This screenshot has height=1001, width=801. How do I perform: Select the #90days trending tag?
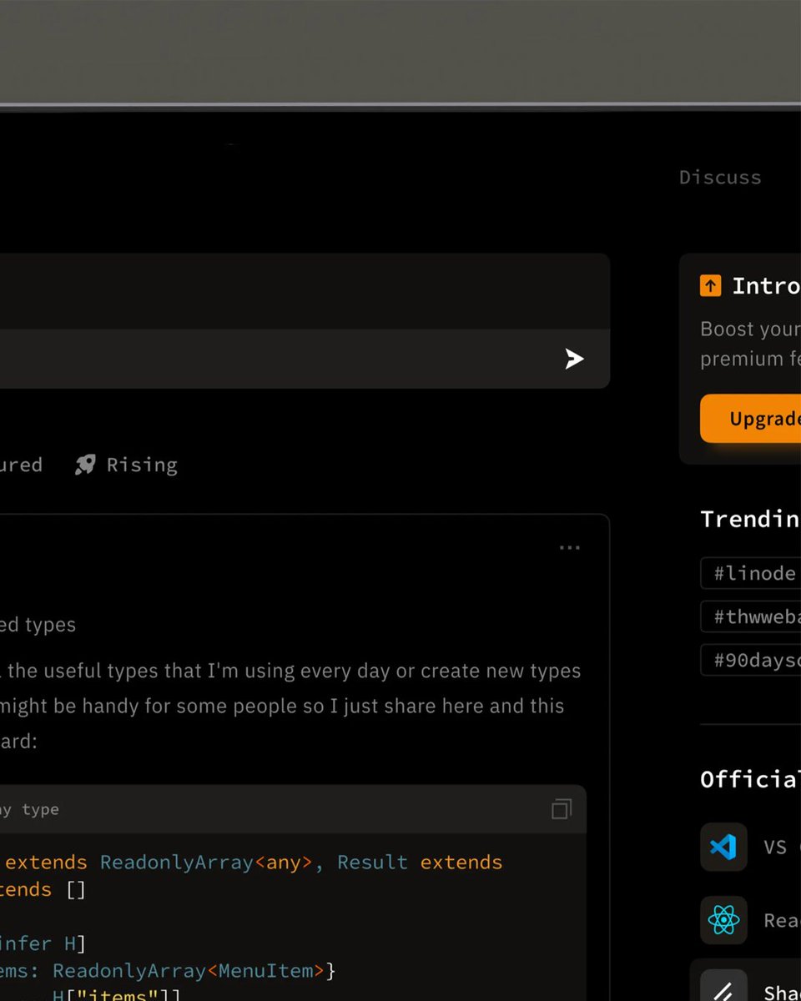coord(751,660)
